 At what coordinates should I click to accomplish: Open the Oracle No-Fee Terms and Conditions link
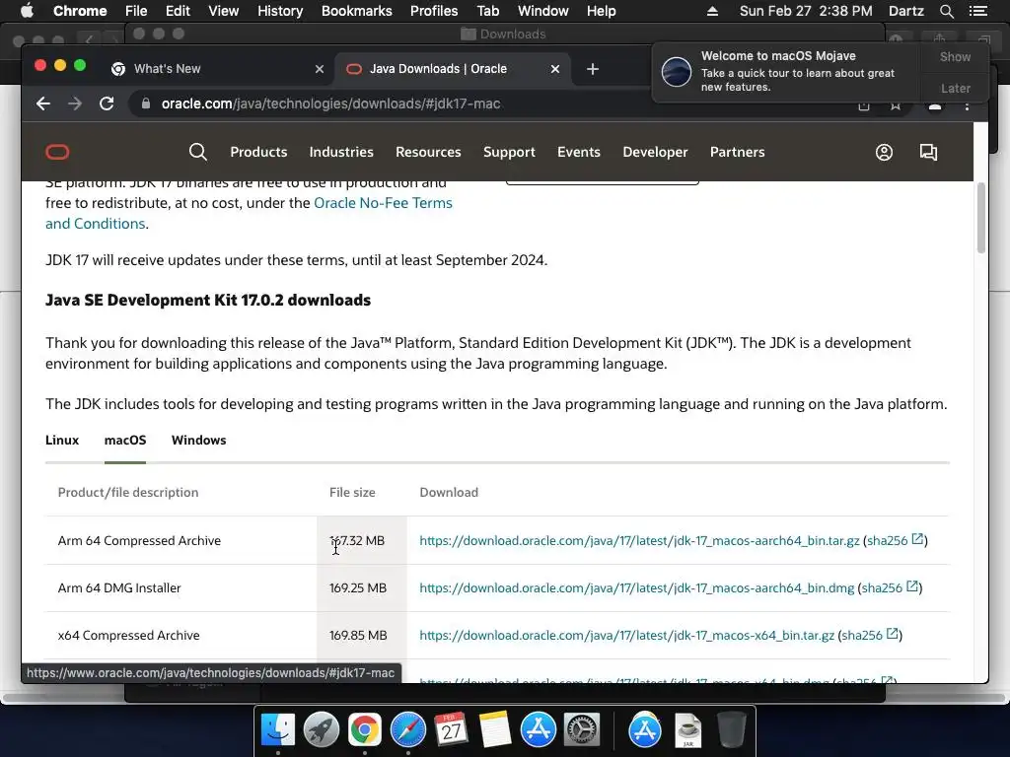click(383, 203)
